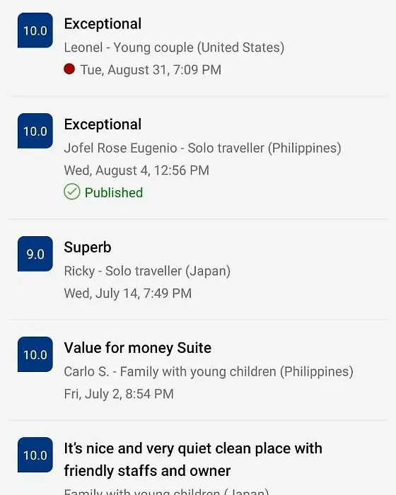This screenshot has width=396, height=495.
Task: Click the 10.0 score badge for Jofel Rose Eugenio
Action: click(x=35, y=131)
